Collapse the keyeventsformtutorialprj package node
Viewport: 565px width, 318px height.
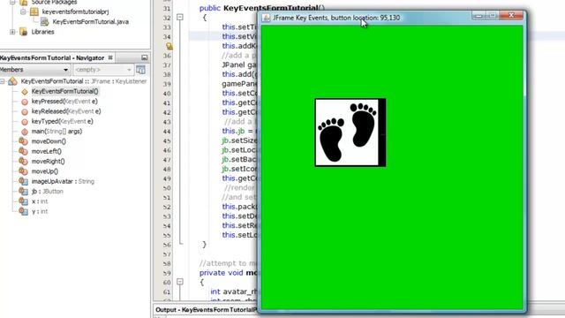[23, 11]
